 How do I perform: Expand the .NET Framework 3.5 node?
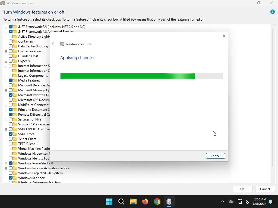pos(6,27)
